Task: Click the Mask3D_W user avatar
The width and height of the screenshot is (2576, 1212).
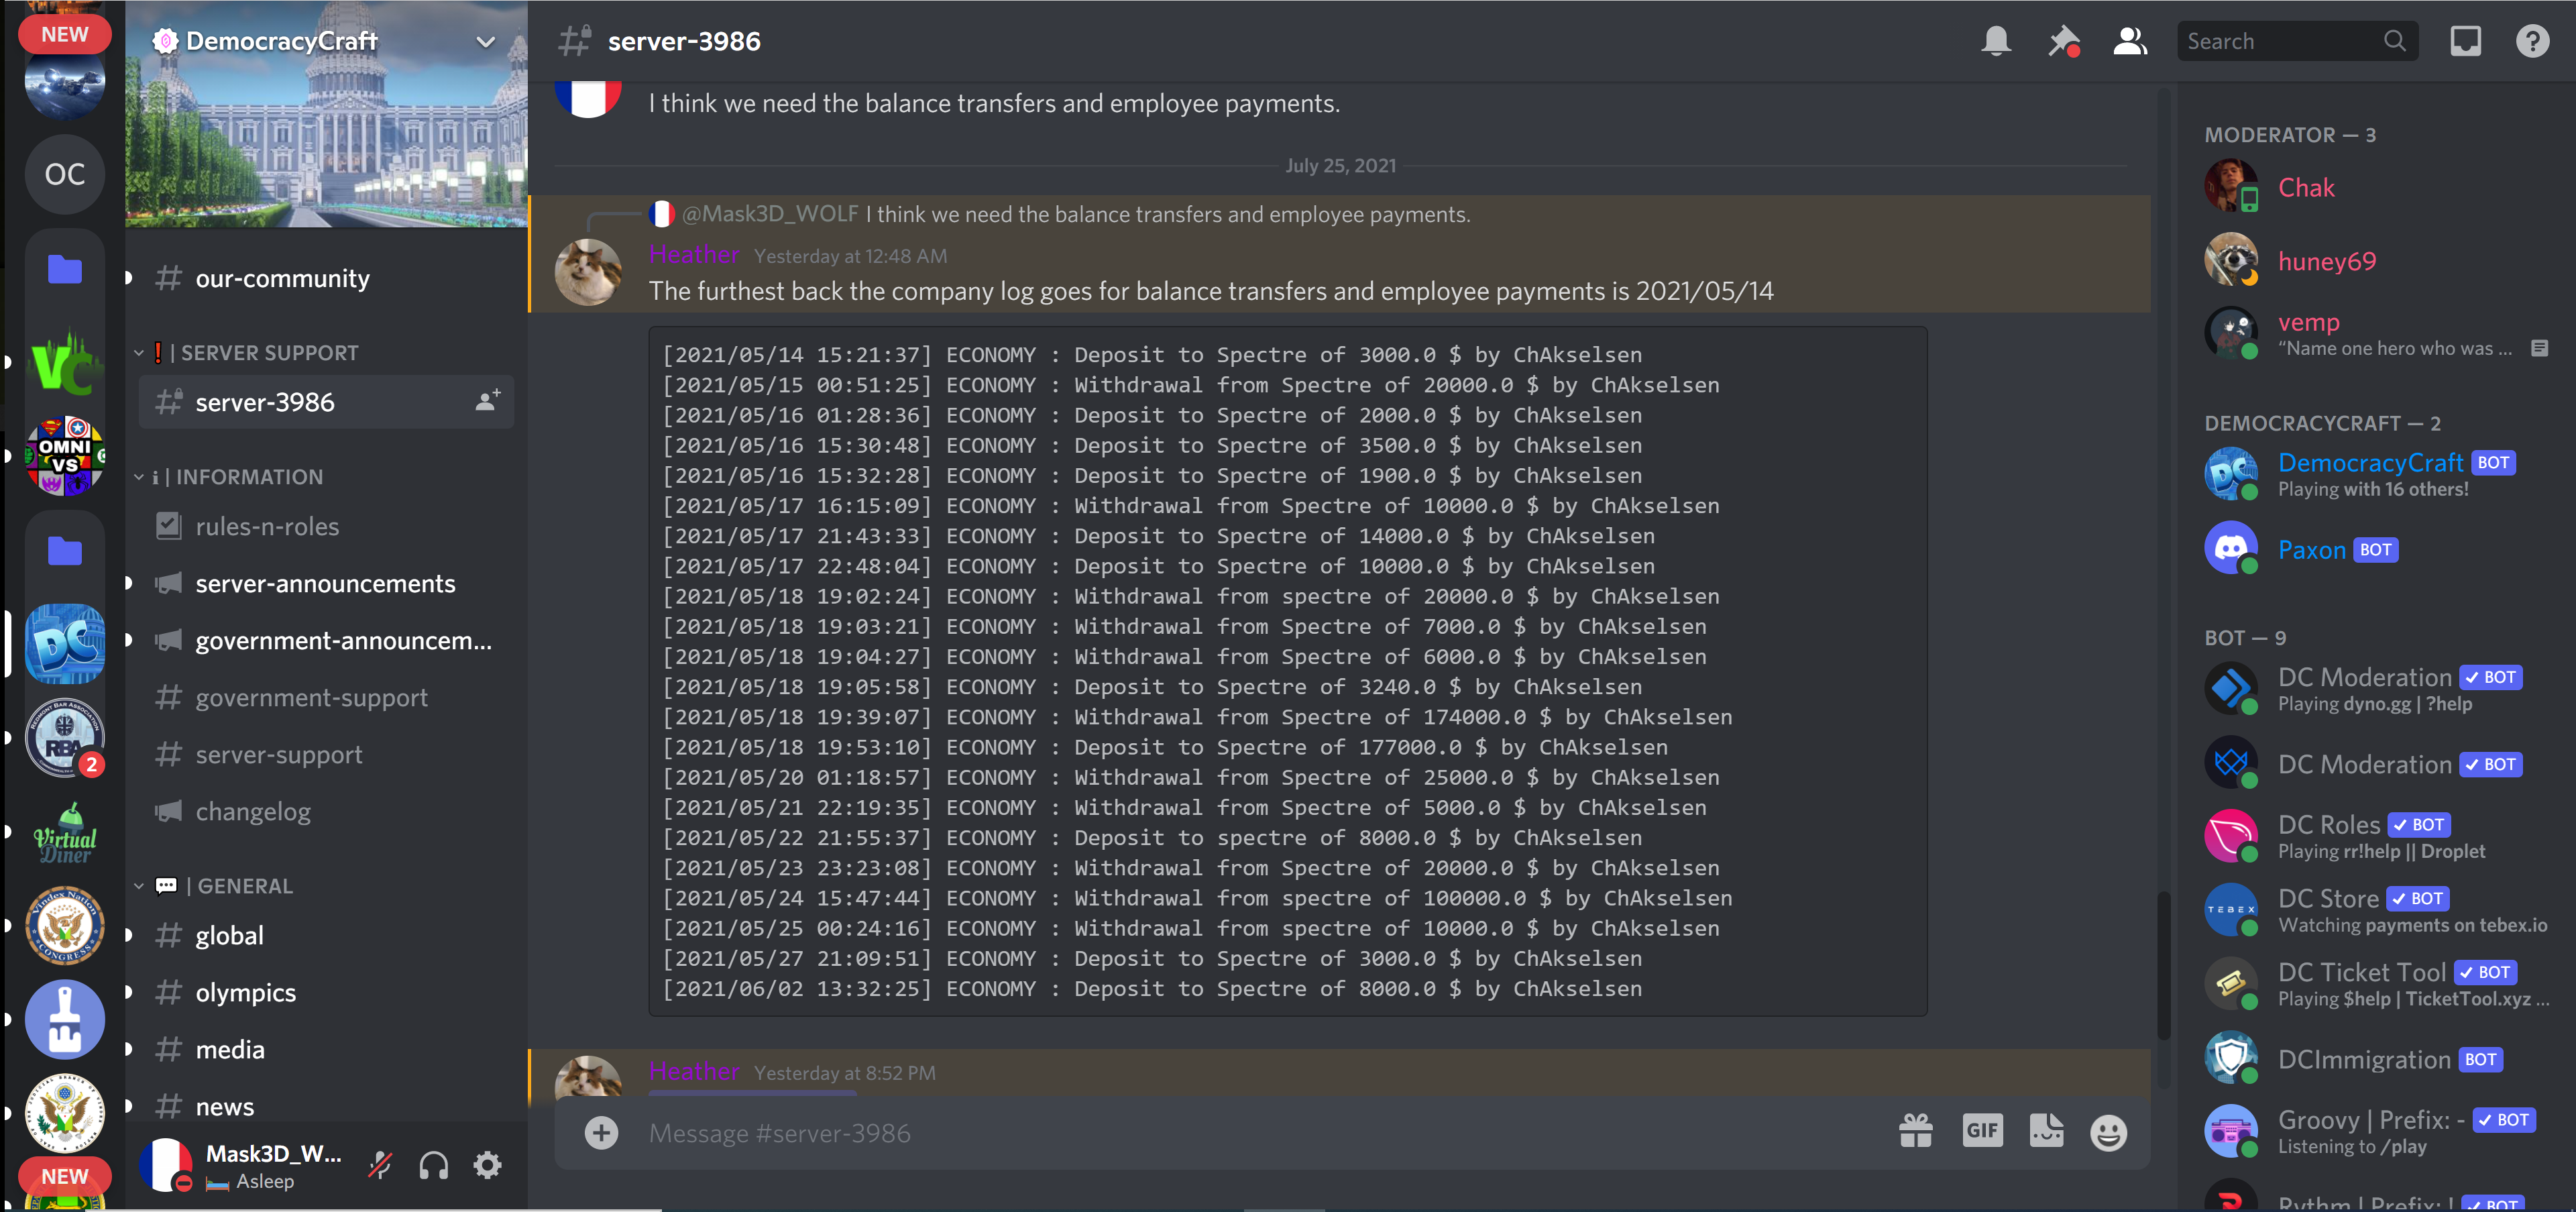Action: click(165, 1165)
